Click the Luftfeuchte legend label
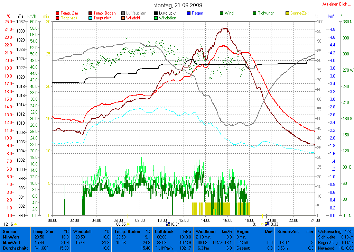Screen dimensions: 354x252 click(x=136, y=13)
